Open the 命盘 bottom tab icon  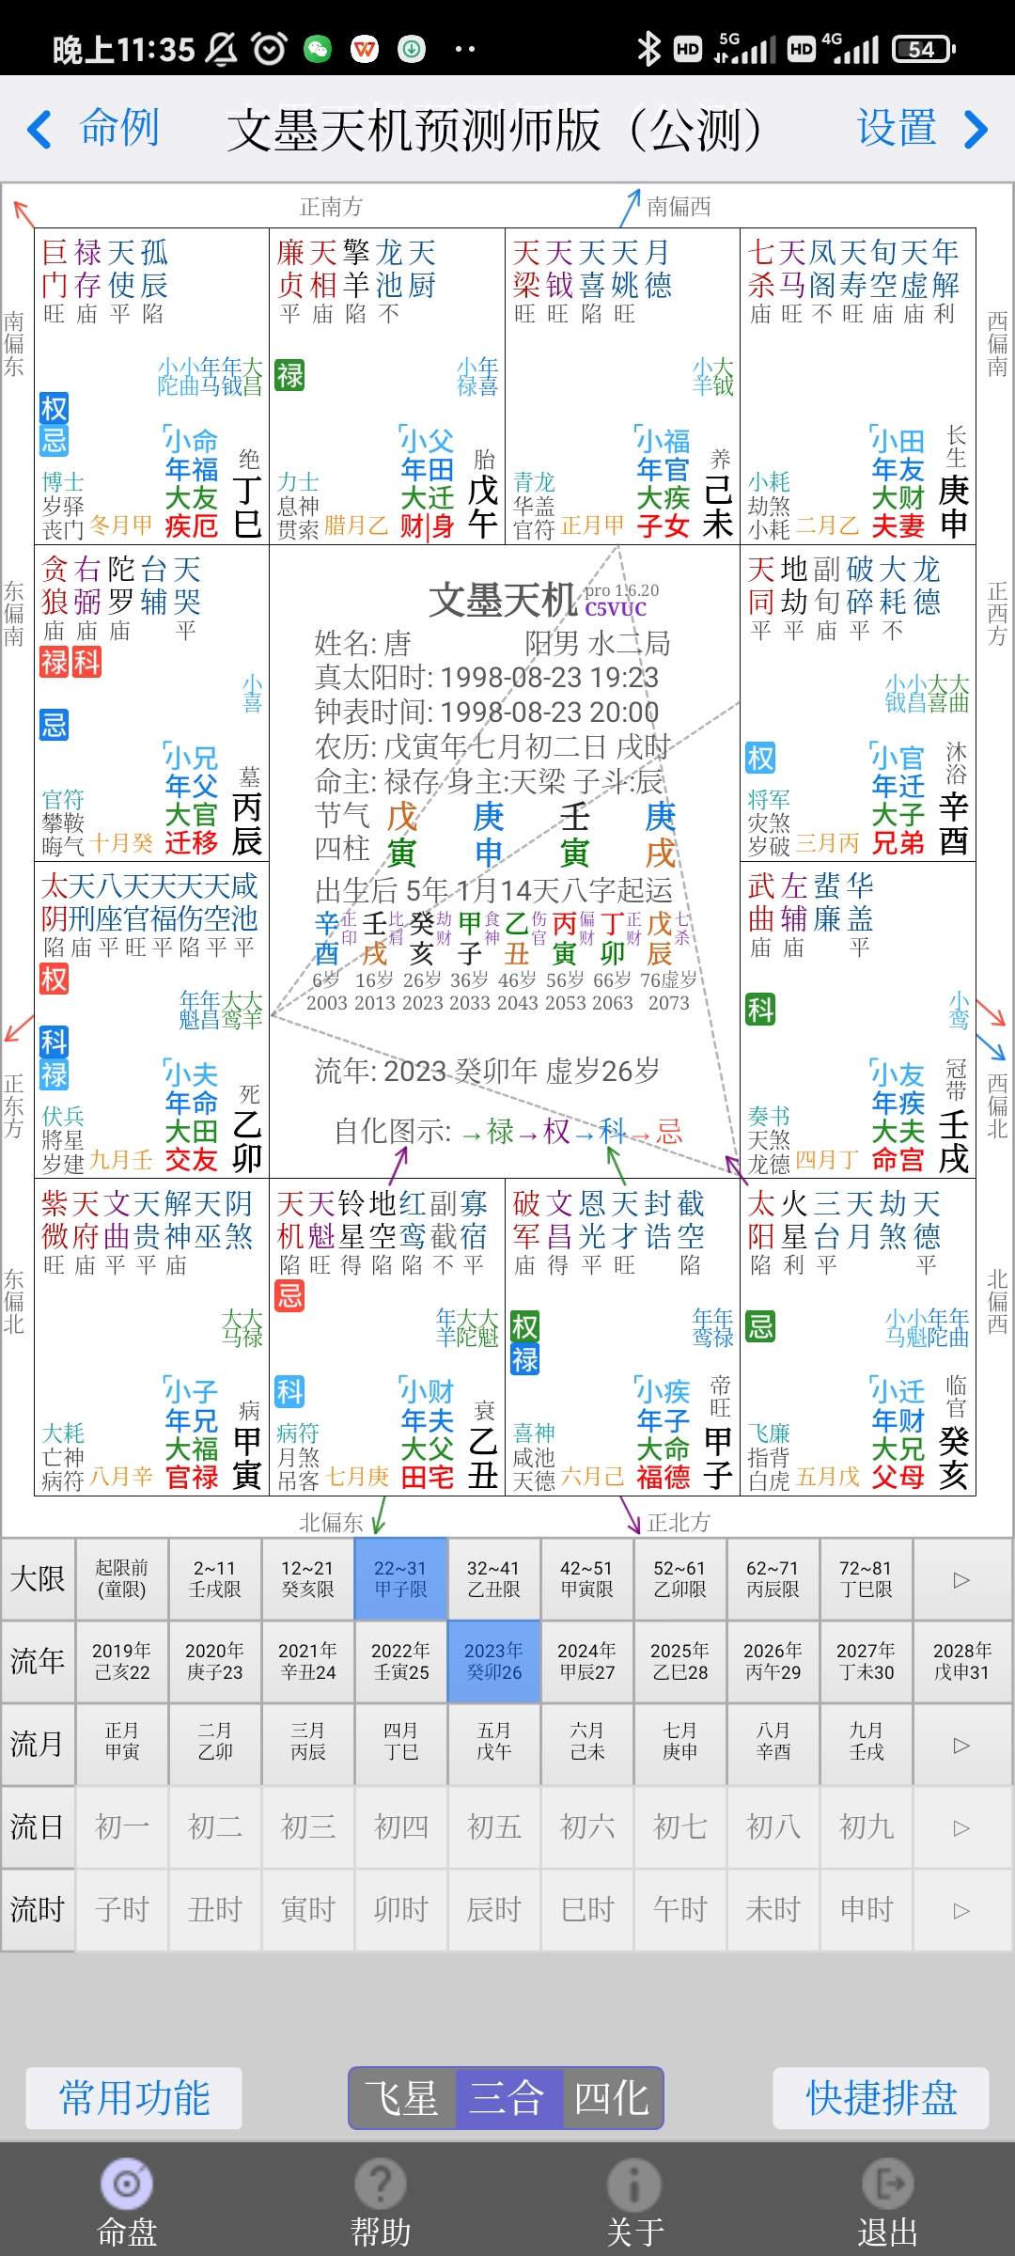click(127, 2184)
